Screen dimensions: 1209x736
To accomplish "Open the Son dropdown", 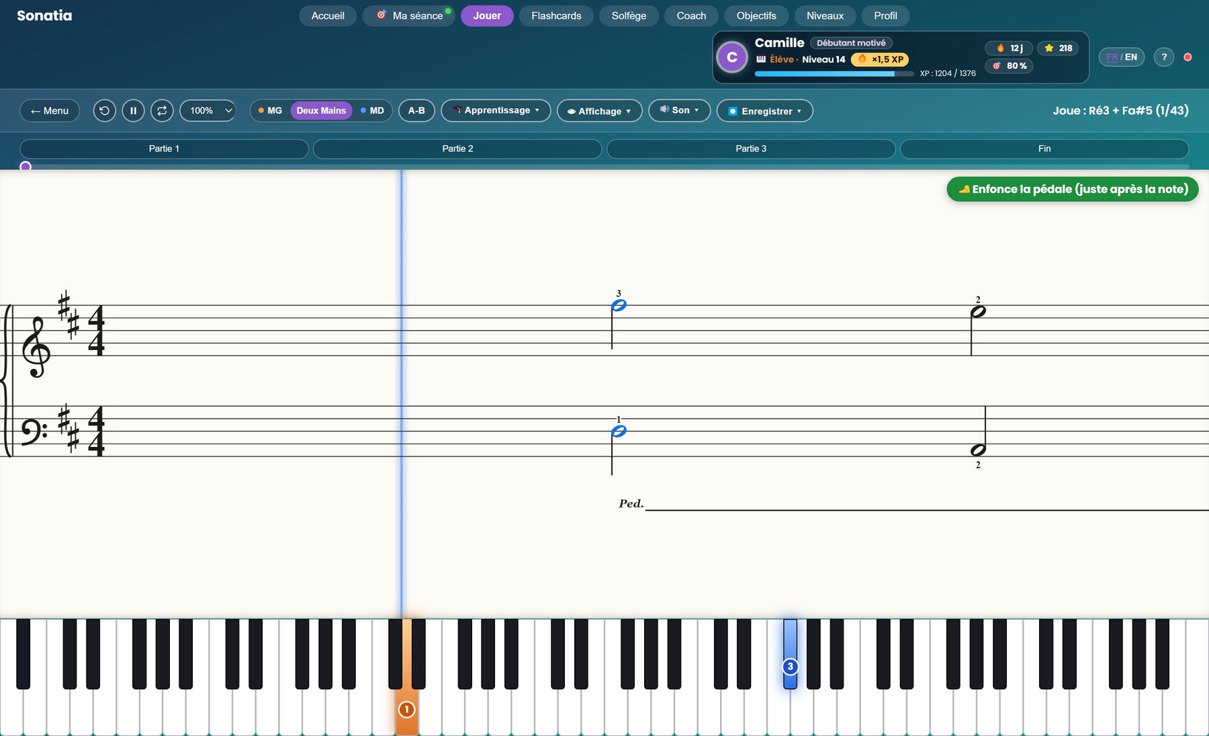I will [x=679, y=110].
